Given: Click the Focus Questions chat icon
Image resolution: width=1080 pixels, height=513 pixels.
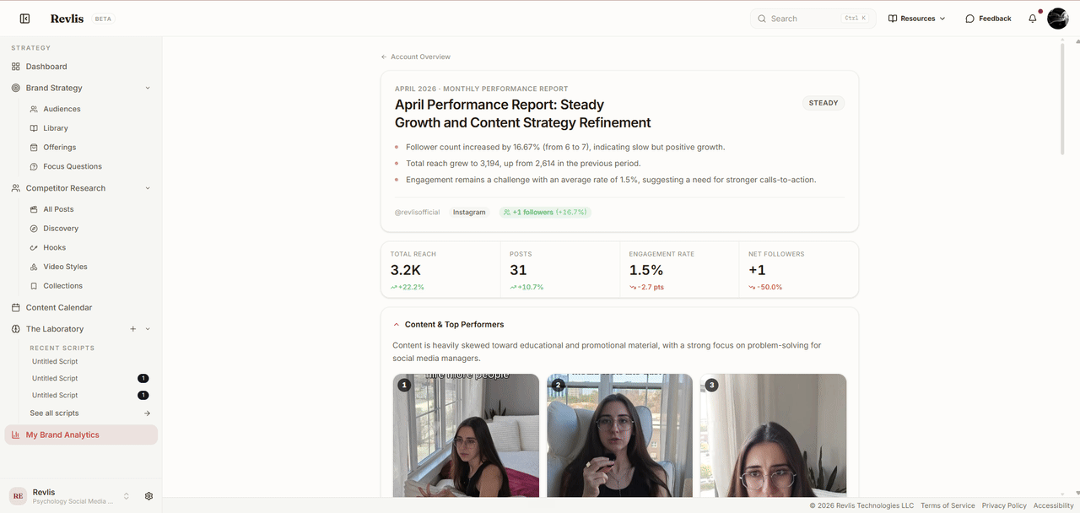Looking at the screenshot, I should (34, 166).
